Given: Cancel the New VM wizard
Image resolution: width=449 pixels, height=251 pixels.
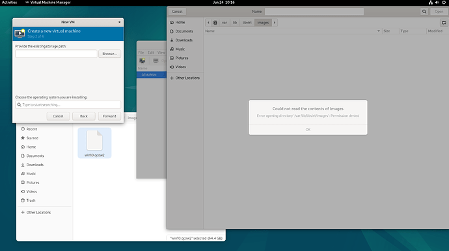Looking at the screenshot, I should pyautogui.click(x=58, y=116).
